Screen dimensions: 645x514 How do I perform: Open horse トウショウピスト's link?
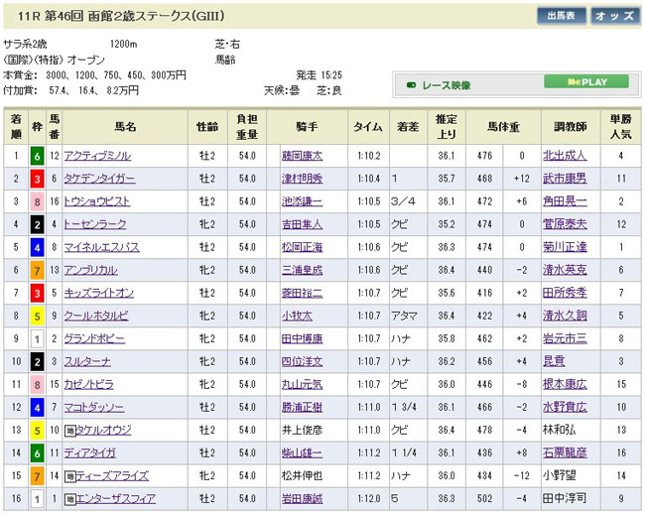[x=98, y=200]
